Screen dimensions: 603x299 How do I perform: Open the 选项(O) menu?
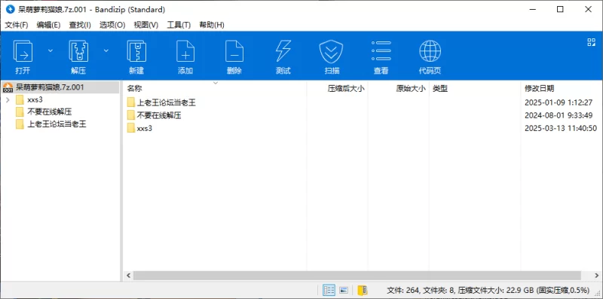point(112,25)
